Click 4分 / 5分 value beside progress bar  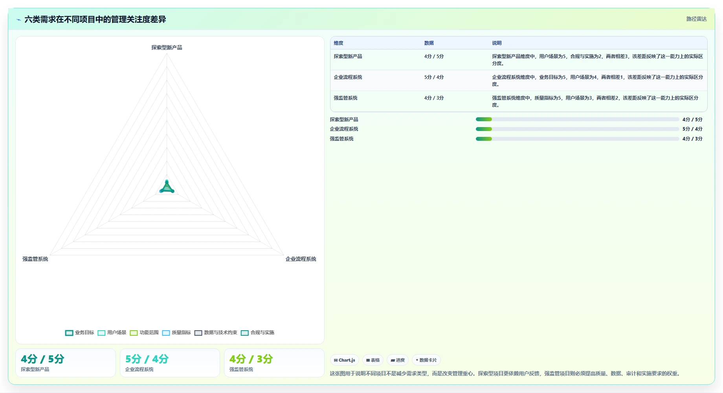pyautogui.click(x=692, y=120)
